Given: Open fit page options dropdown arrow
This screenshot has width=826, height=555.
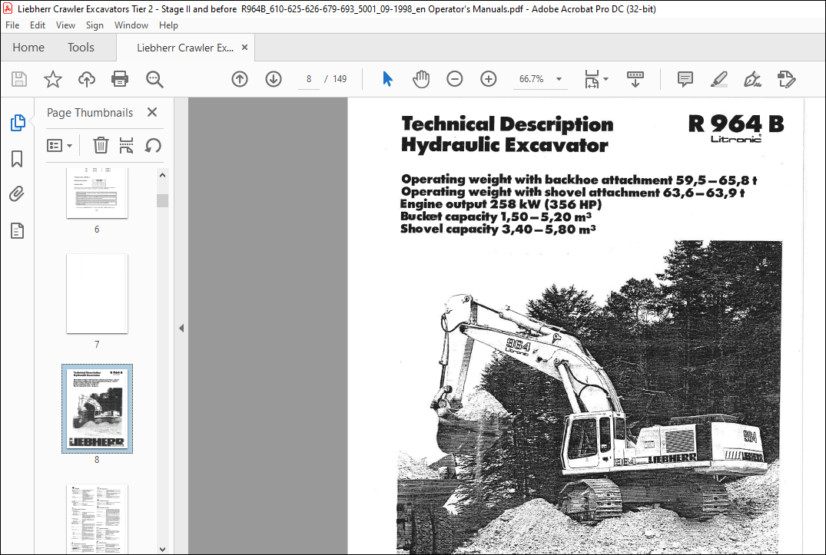Looking at the screenshot, I should (x=605, y=79).
